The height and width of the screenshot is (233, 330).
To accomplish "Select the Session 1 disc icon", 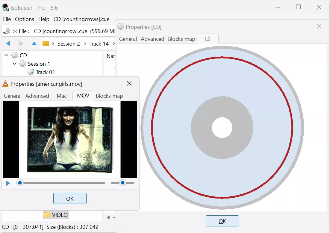I will click(22, 64).
